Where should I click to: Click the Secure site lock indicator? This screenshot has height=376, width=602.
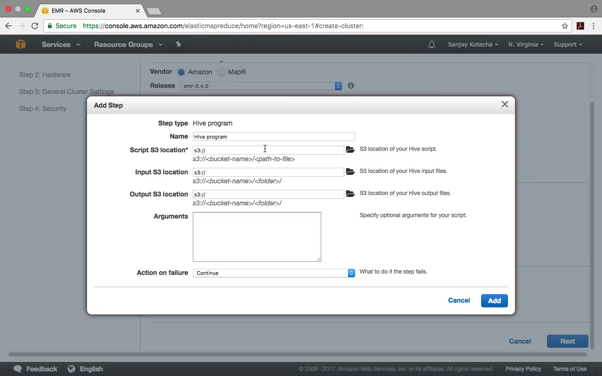(x=62, y=26)
